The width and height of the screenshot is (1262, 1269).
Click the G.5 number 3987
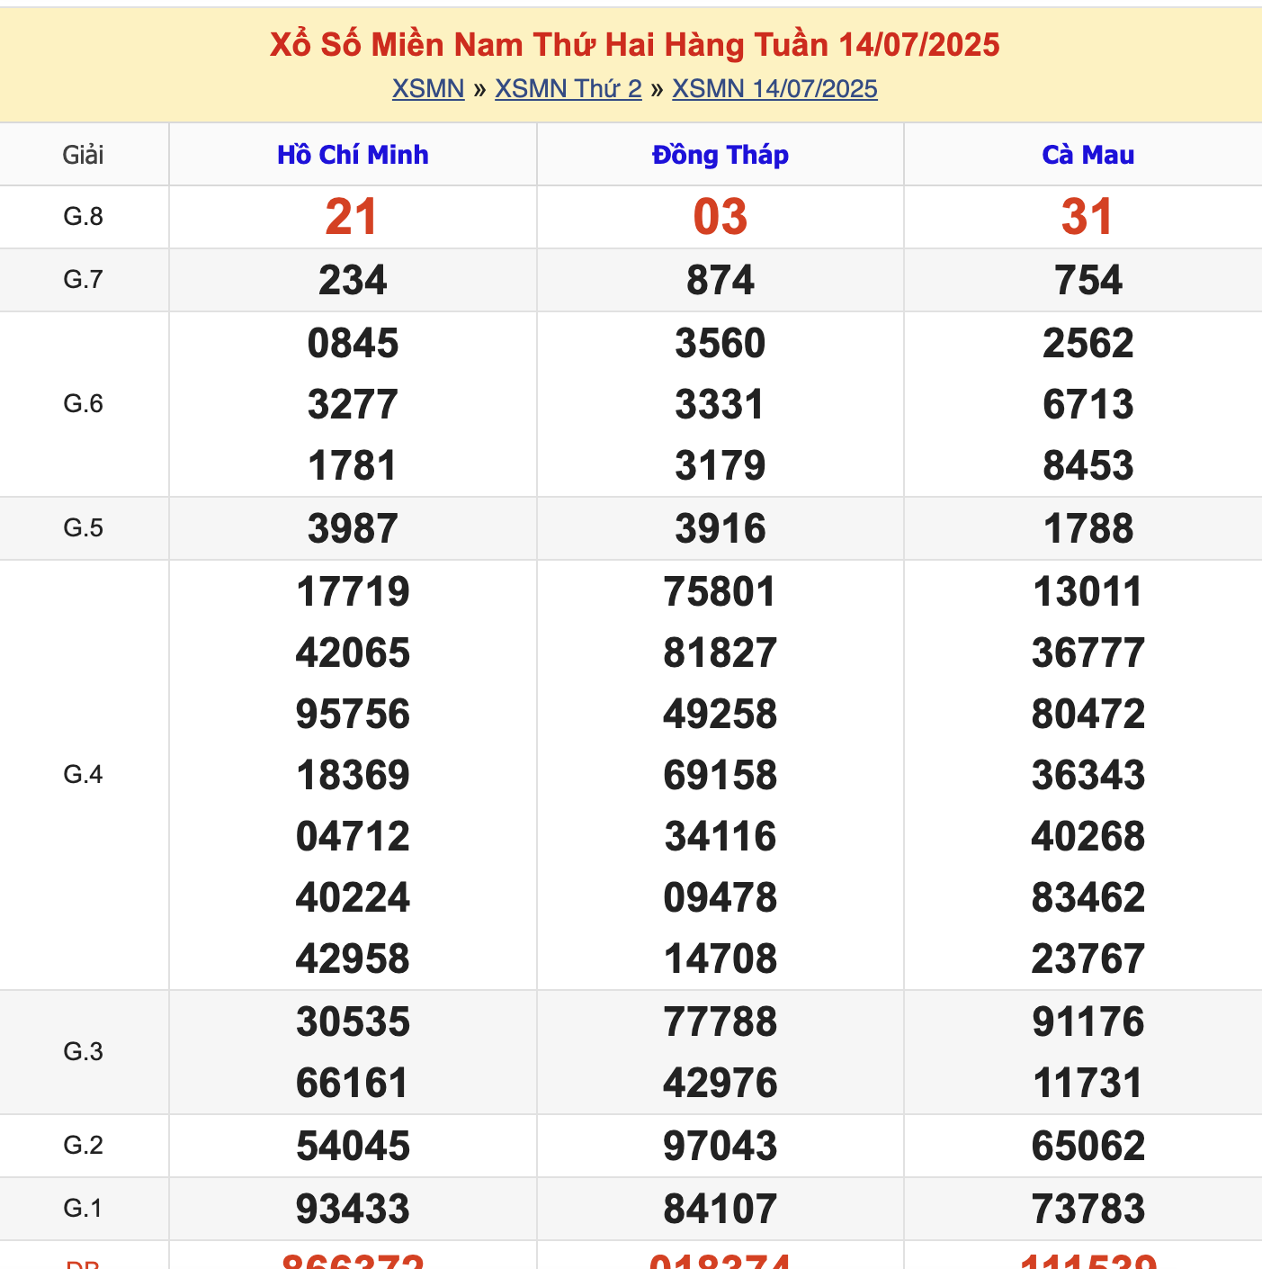coord(353,528)
